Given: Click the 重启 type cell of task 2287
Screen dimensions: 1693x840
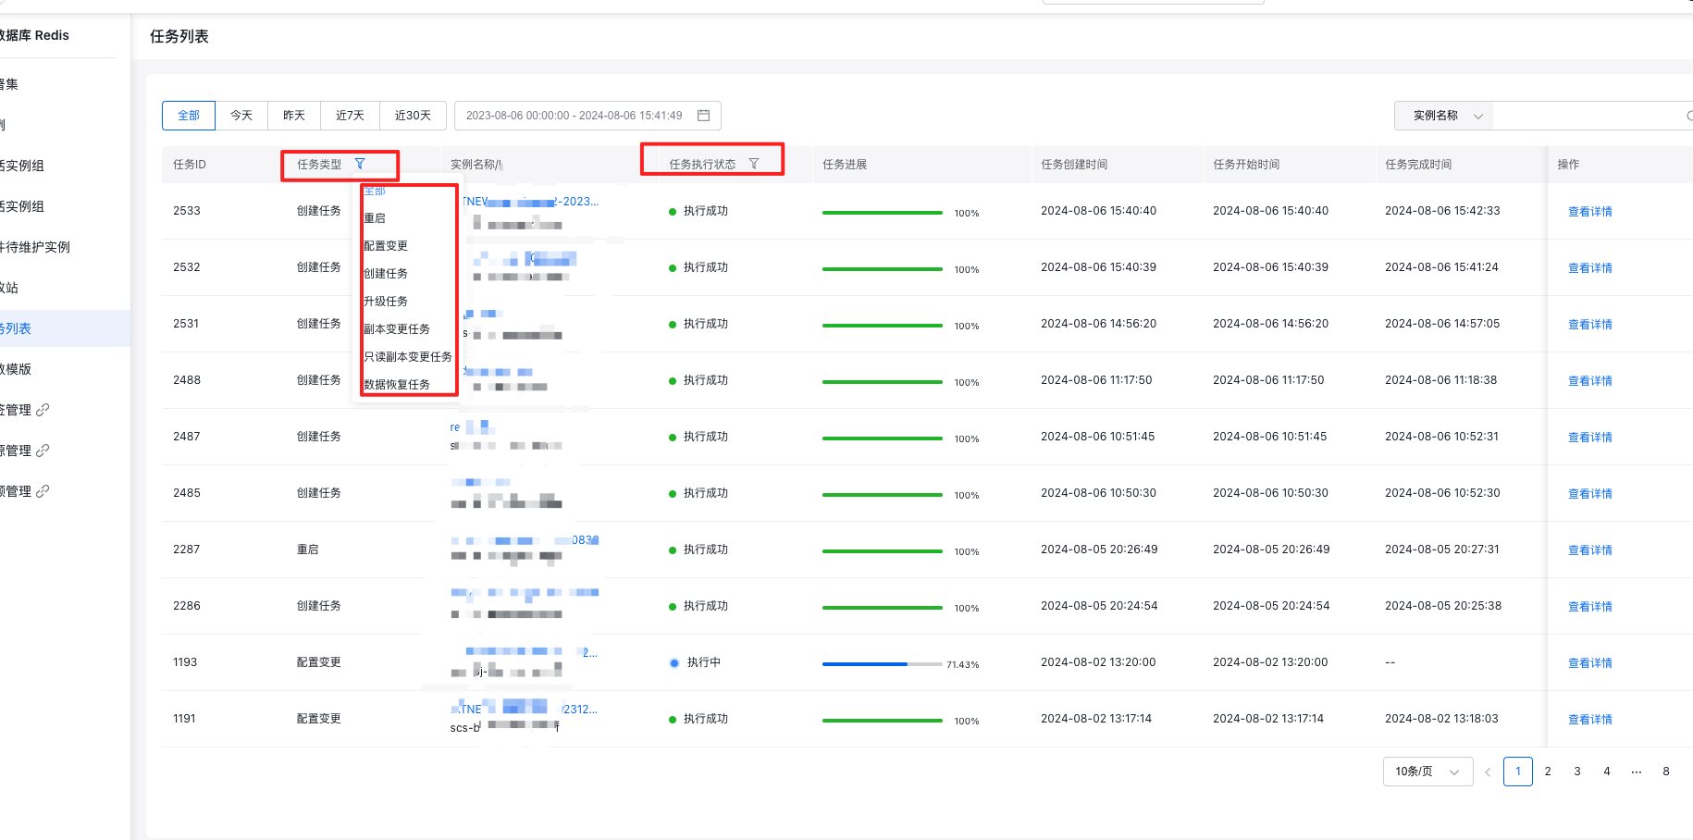Looking at the screenshot, I should tap(307, 550).
